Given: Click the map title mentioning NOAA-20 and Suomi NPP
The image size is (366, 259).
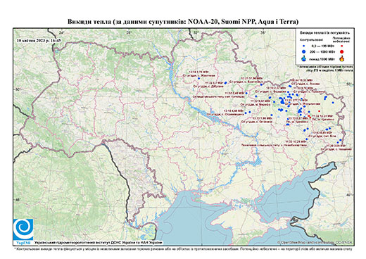Looking at the screenshot, I should pos(183,22).
